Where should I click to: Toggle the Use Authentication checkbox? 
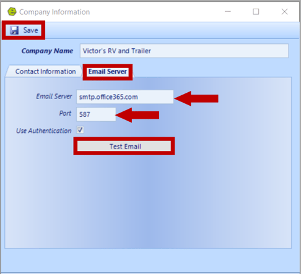click(x=80, y=130)
